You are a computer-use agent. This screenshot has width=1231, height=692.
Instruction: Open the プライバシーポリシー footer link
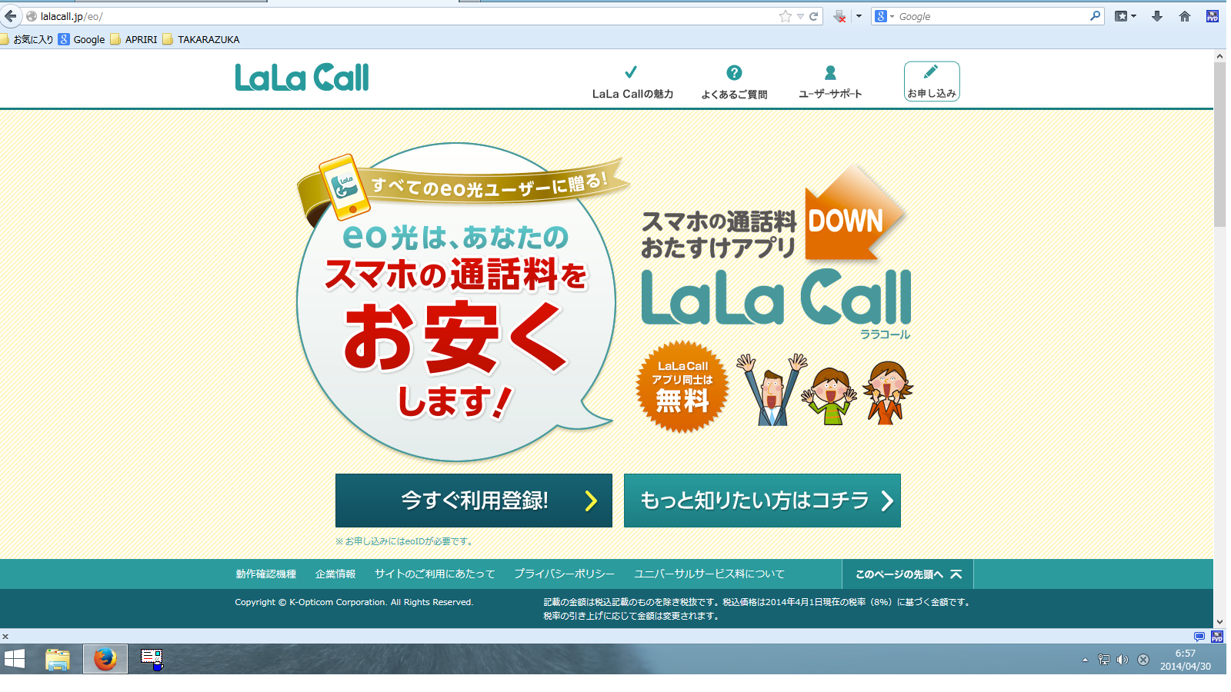click(565, 574)
